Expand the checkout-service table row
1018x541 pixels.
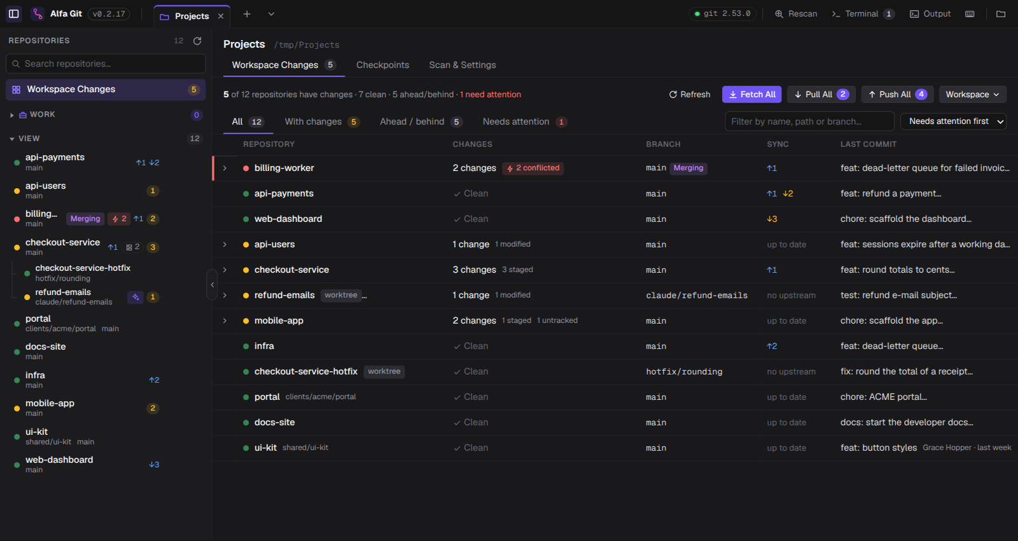[x=225, y=270]
